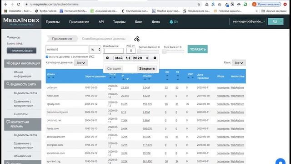The image size is (291, 164).
Task: Open the Май month selector
Action: pos(122,58)
